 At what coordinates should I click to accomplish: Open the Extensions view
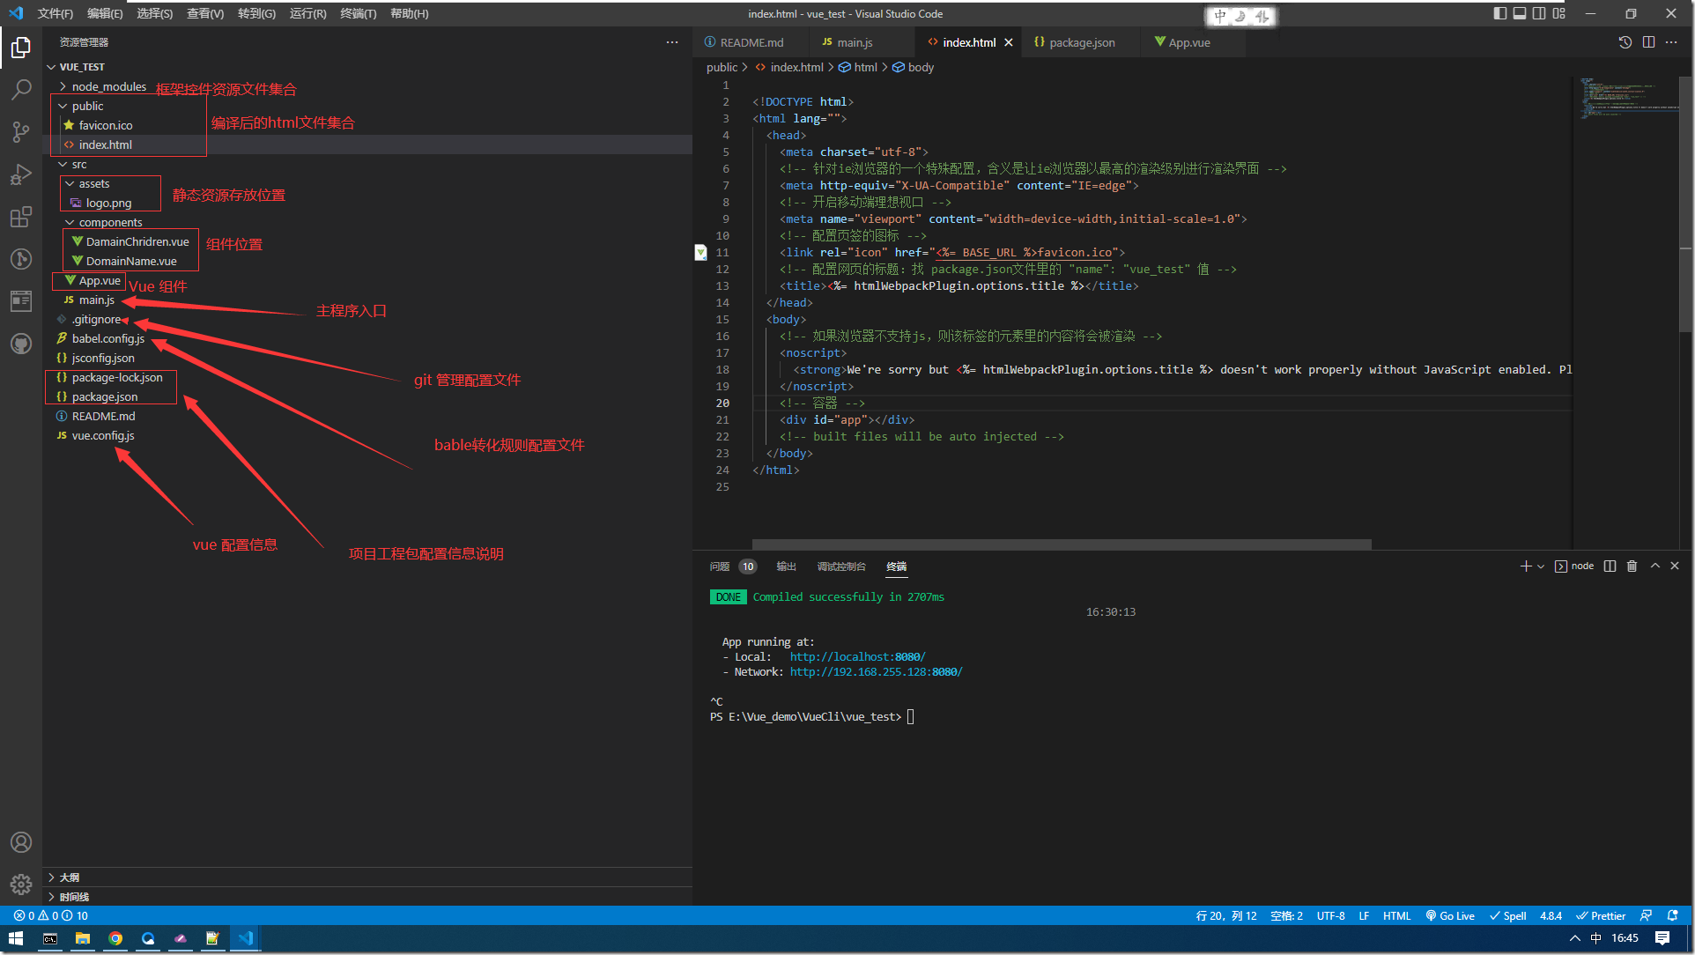coord(21,217)
